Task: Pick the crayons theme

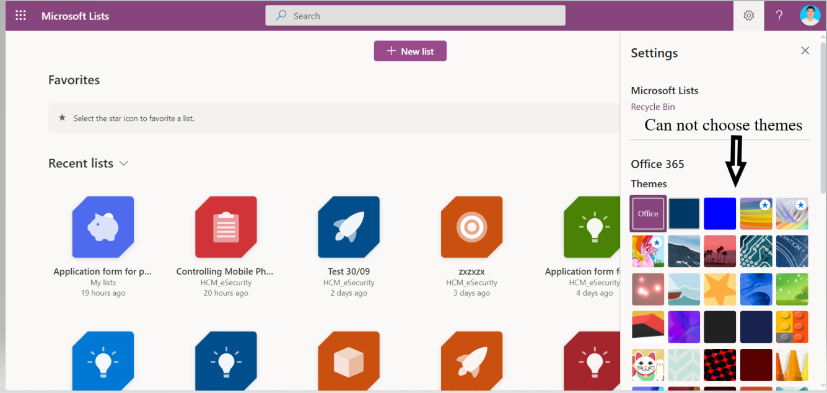Action: (792, 364)
